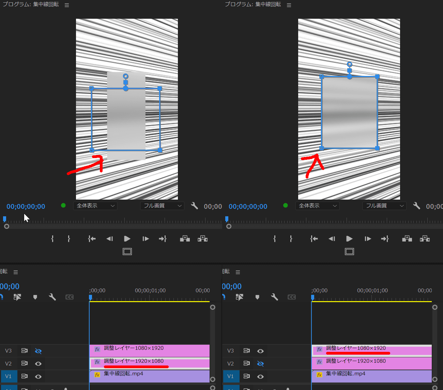The height and width of the screenshot is (390, 443).
Task: Click the timeline settings wrench icon on the left
Action: [52, 297]
